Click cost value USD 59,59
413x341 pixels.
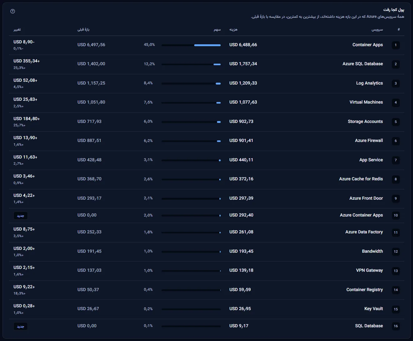(240, 290)
